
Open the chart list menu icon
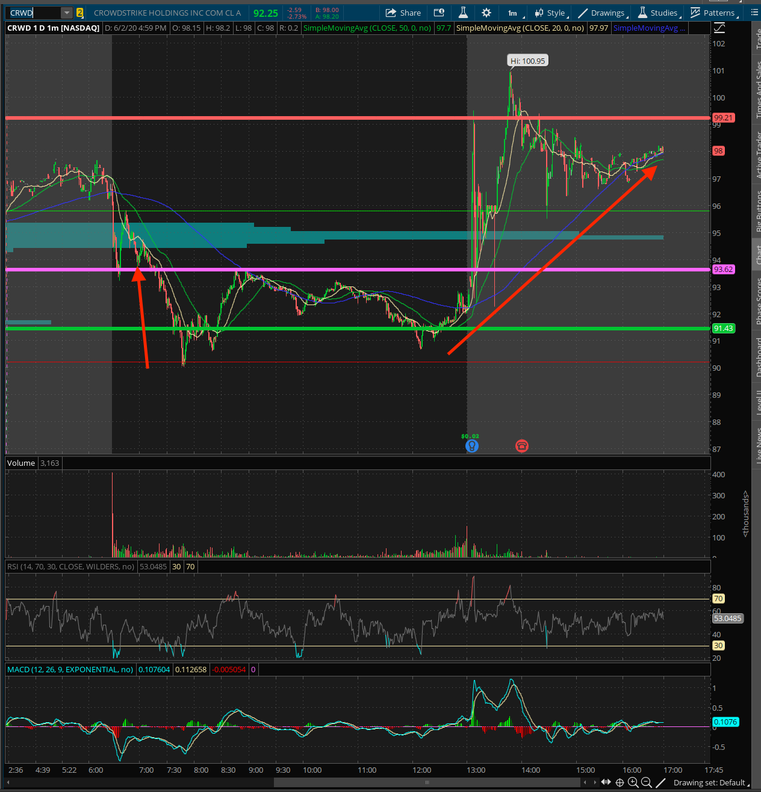click(x=755, y=13)
